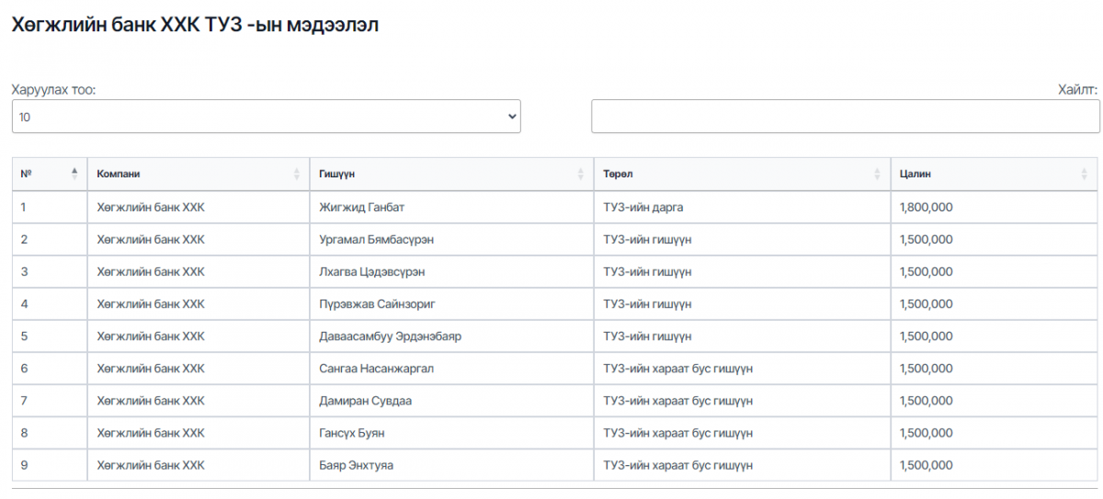
Task: Sort table by Компани header text
Action: (119, 174)
